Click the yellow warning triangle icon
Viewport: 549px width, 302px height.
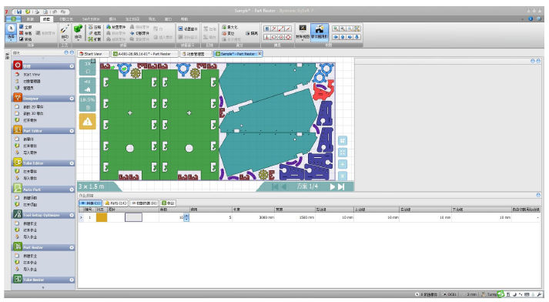[x=87, y=122]
